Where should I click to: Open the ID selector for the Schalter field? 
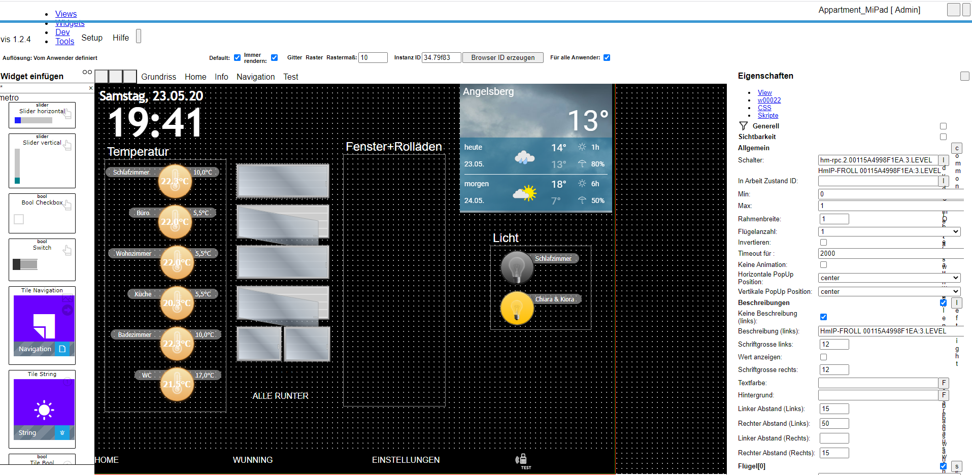(x=943, y=160)
